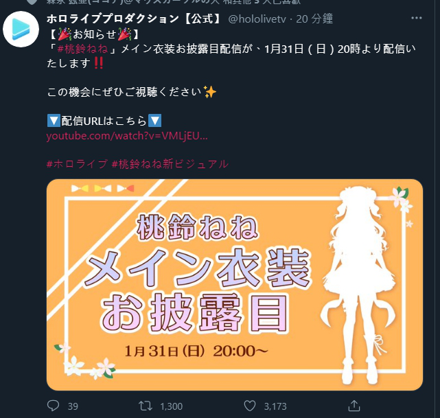Viewport: 440px width, 418px height.
Task: Click the ホロライブプロダクション【公式】 display name
Action: click(135, 19)
